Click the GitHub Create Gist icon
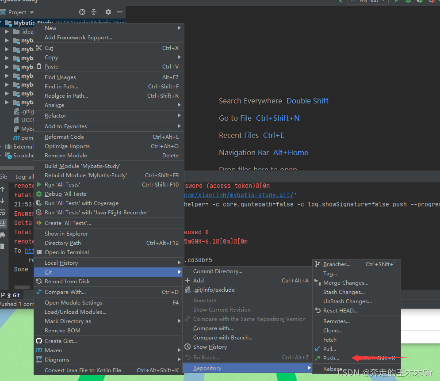Image resolution: width=440 pixels, height=381 pixels. [x=39, y=341]
